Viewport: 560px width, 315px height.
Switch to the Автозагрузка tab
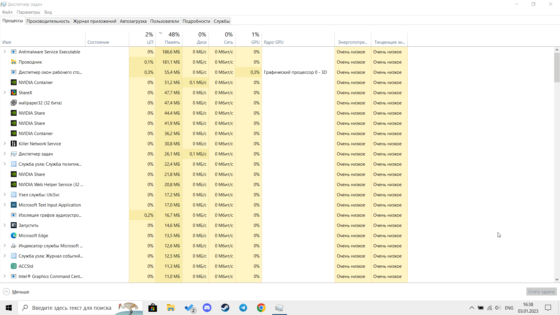click(x=133, y=21)
